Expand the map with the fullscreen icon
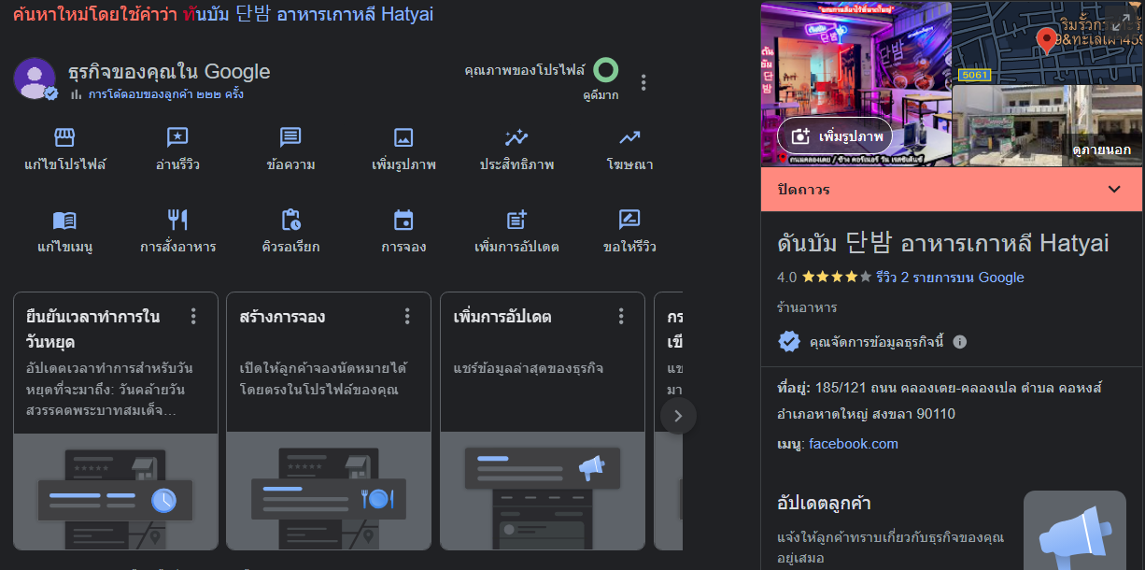 (1124, 21)
